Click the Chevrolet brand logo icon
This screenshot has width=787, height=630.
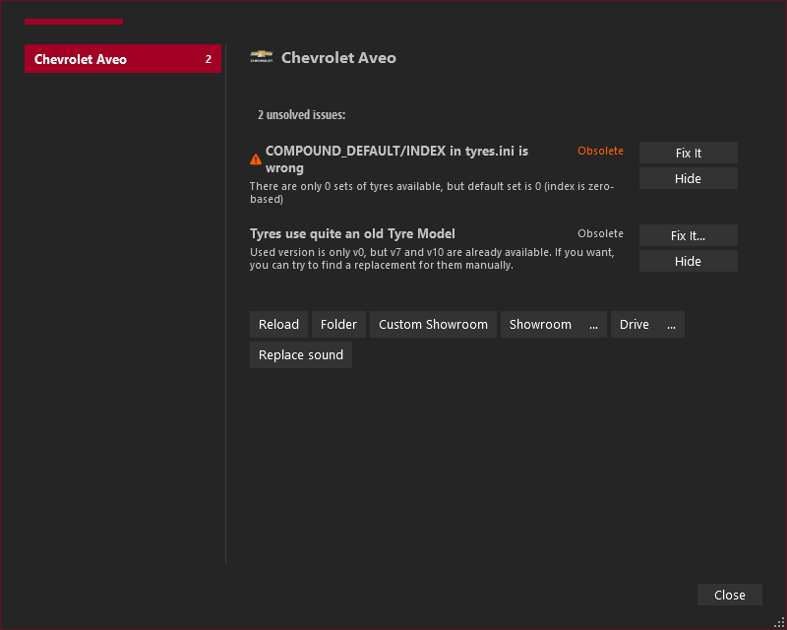[x=262, y=56]
